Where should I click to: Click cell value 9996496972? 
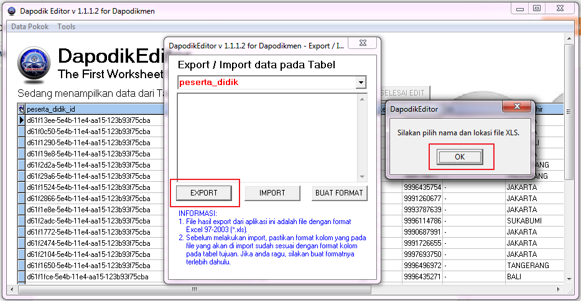click(422, 265)
